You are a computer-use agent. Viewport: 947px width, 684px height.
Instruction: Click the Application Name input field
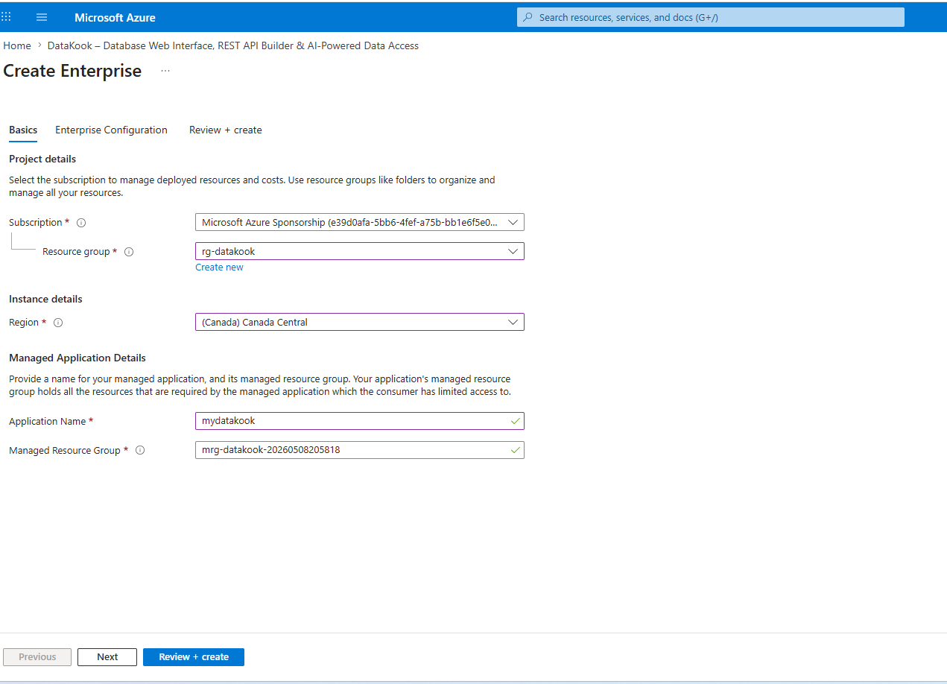pos(360,421)
